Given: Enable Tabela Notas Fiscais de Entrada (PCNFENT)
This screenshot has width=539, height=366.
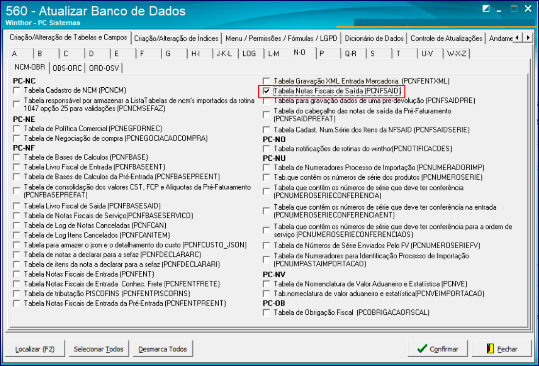Looking at the screenshot, I should 17,274.
